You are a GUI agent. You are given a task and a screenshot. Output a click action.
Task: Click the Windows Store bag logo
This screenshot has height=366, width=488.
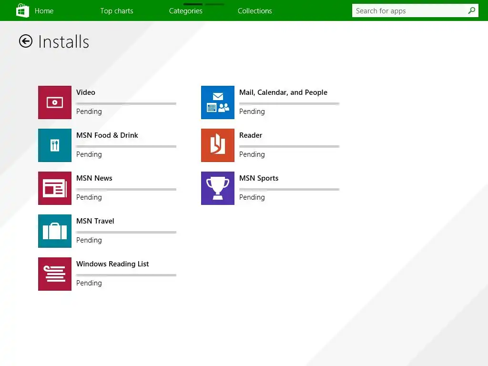pos(22,10)
